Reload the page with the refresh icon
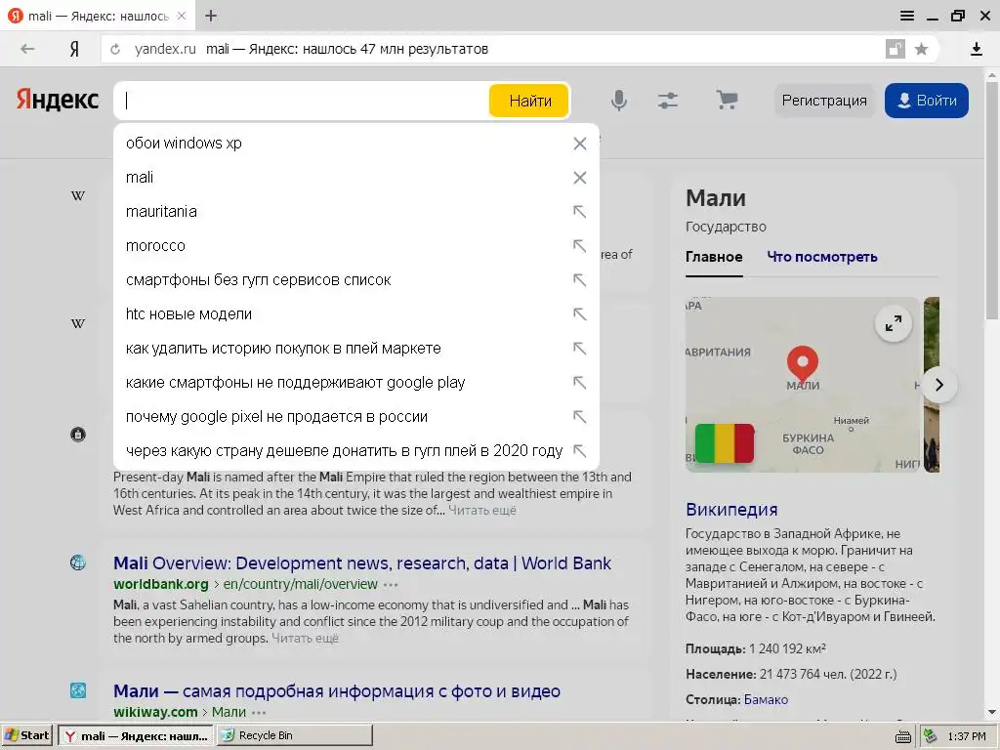Image resolution: width=1000 pixels, height=750 pixels. pos(115,49)
